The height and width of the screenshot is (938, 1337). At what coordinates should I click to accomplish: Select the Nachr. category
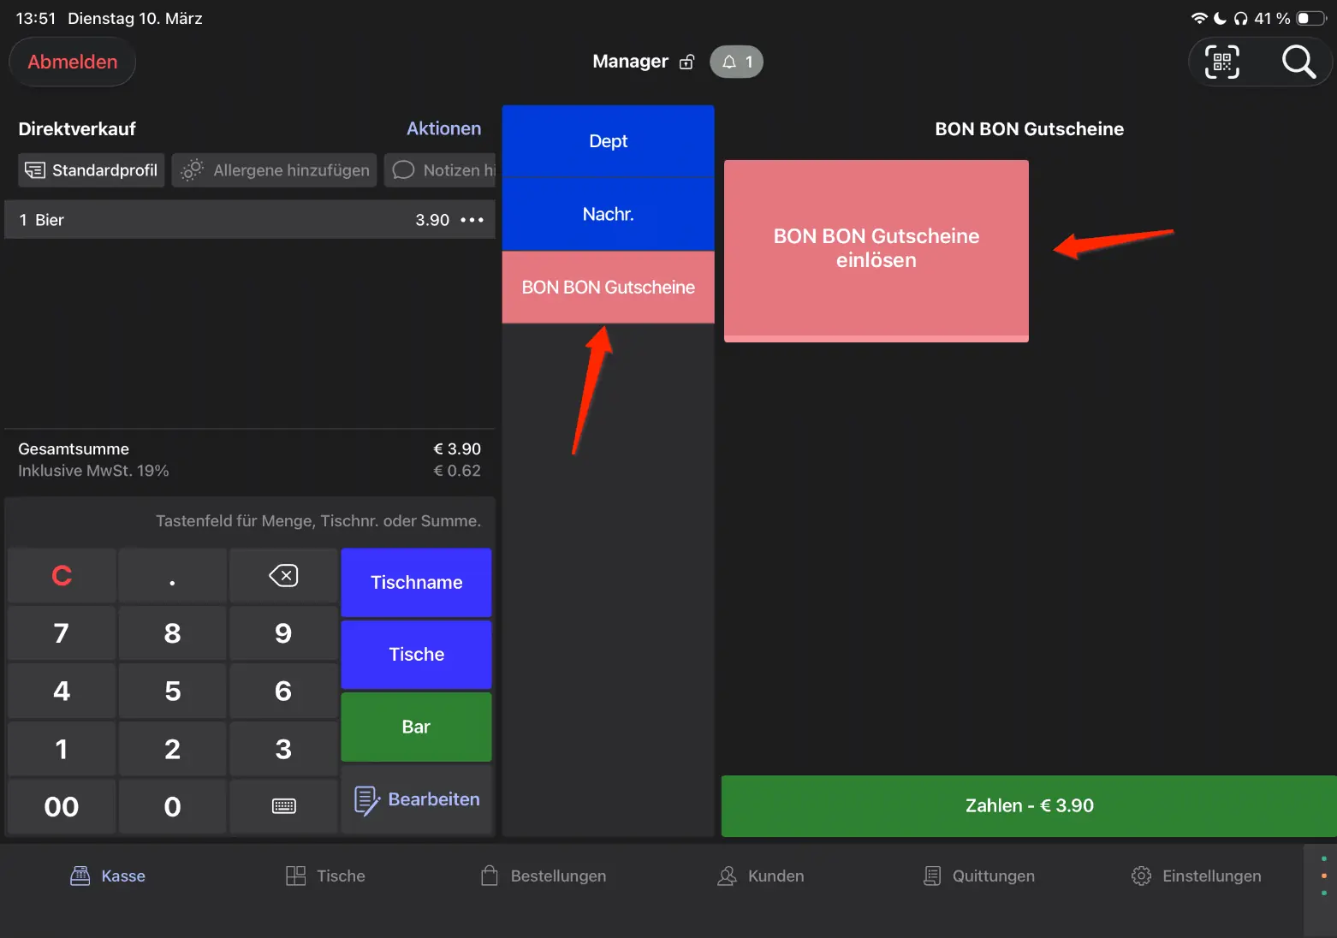[609, 214]
